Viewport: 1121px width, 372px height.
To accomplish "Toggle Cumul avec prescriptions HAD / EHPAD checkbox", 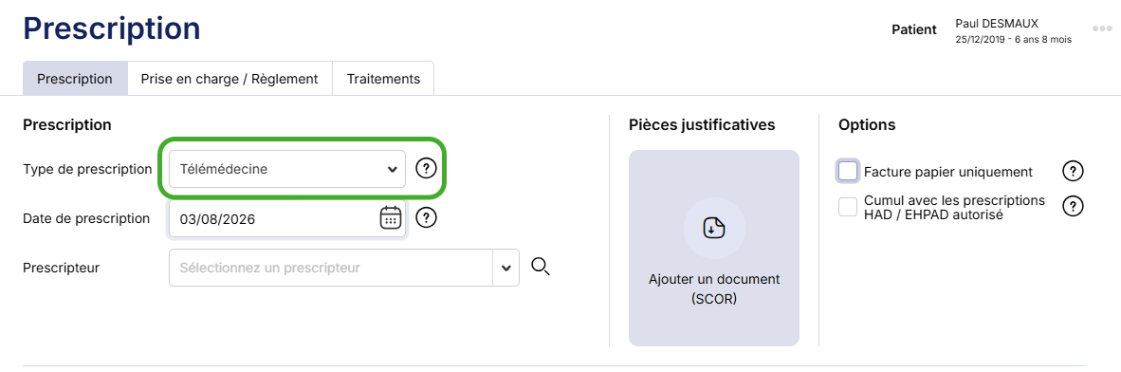I will [848, 207].
